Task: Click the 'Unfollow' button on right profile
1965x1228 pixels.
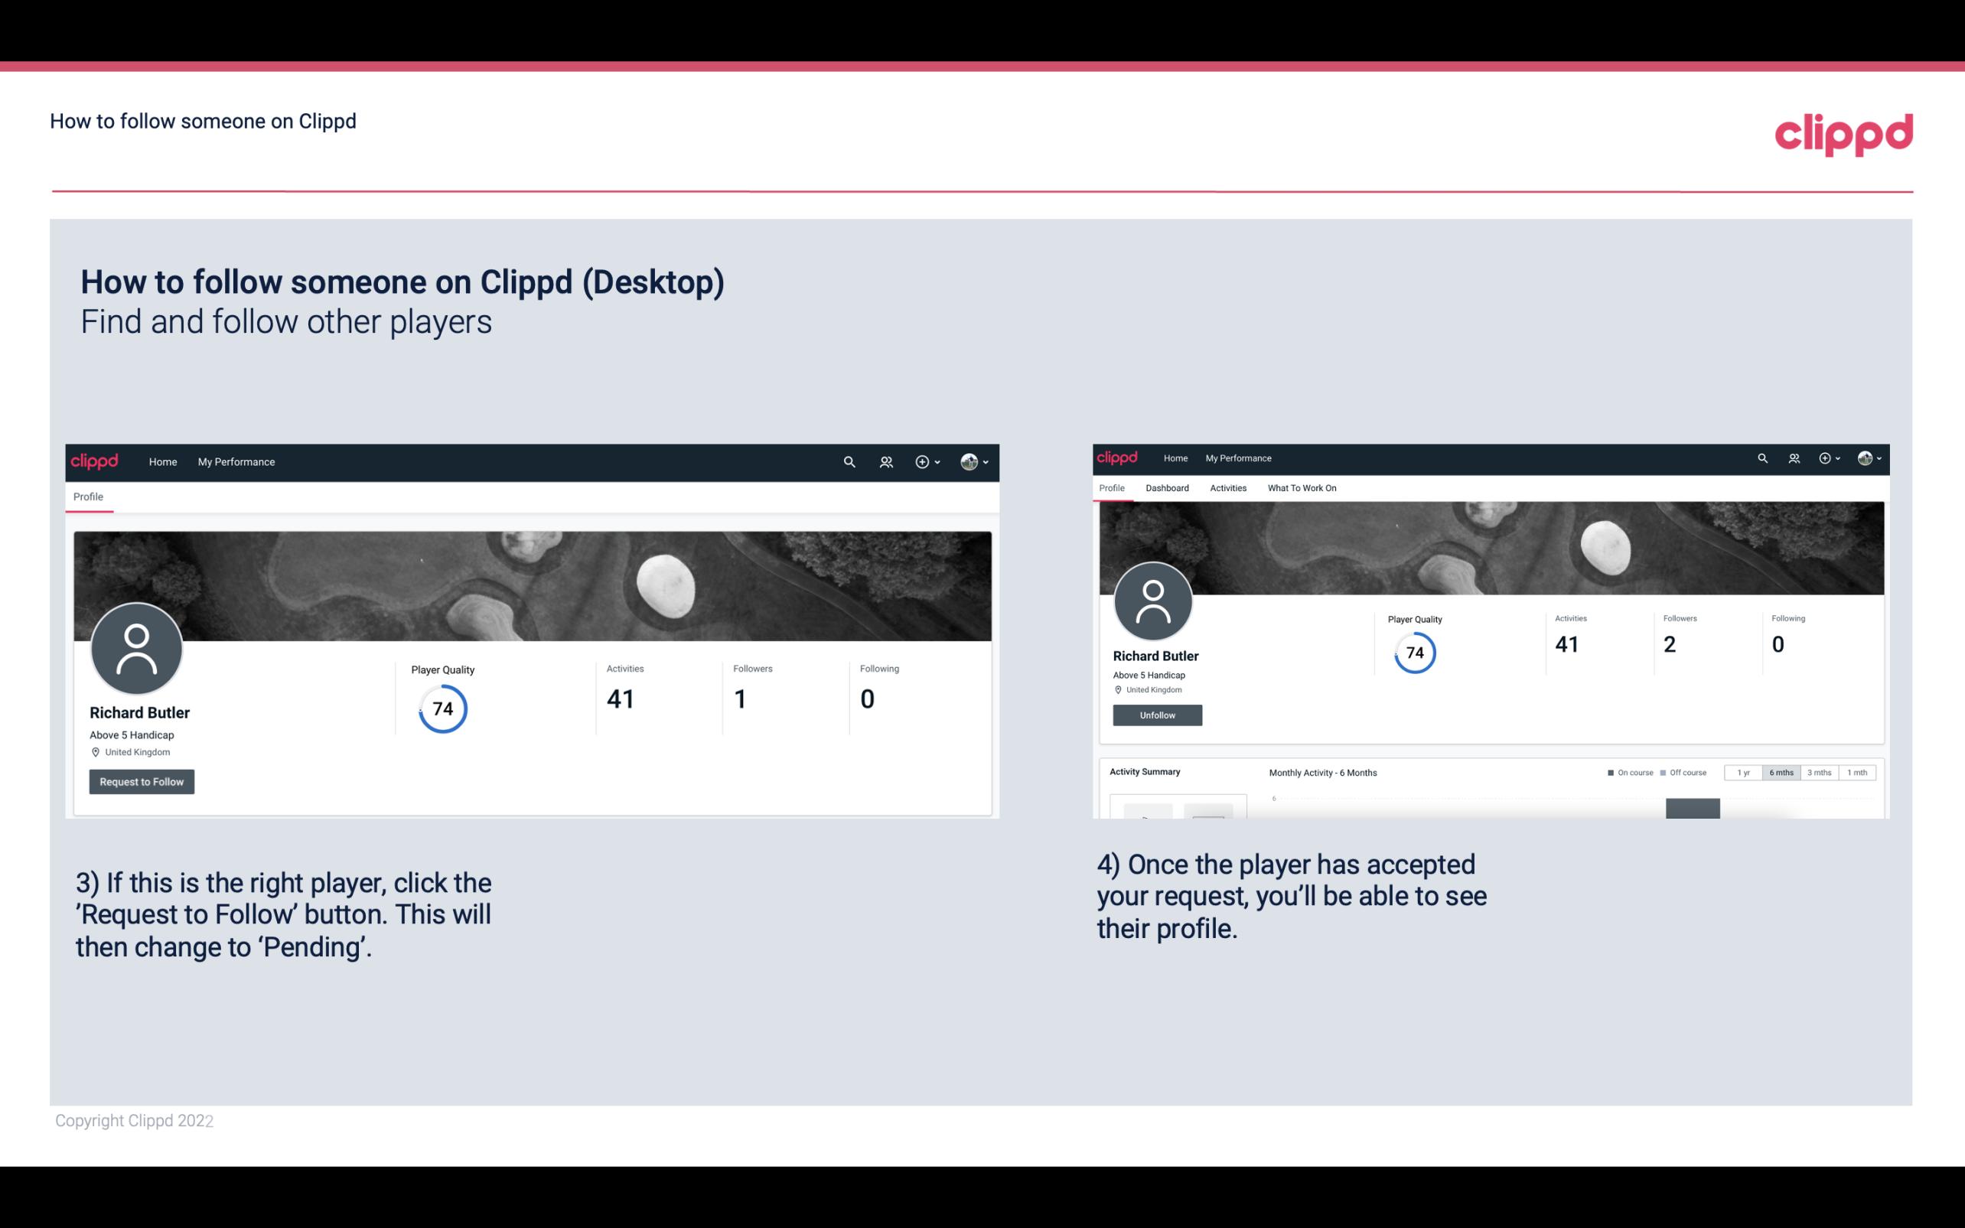Action: click(x=1157, y=715)
